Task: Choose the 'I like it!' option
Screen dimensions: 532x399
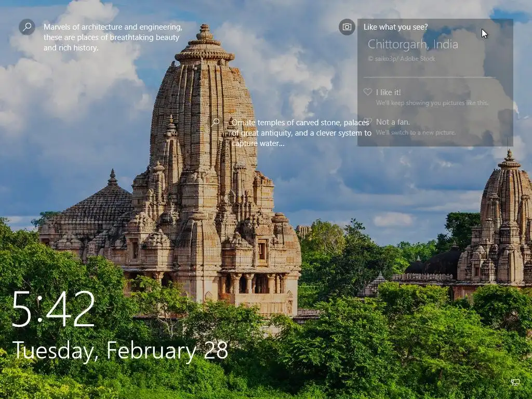Action: pos(388,92)
